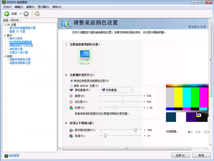
Task: Open 管理 3D 设置 task
Action: point(17,32)
